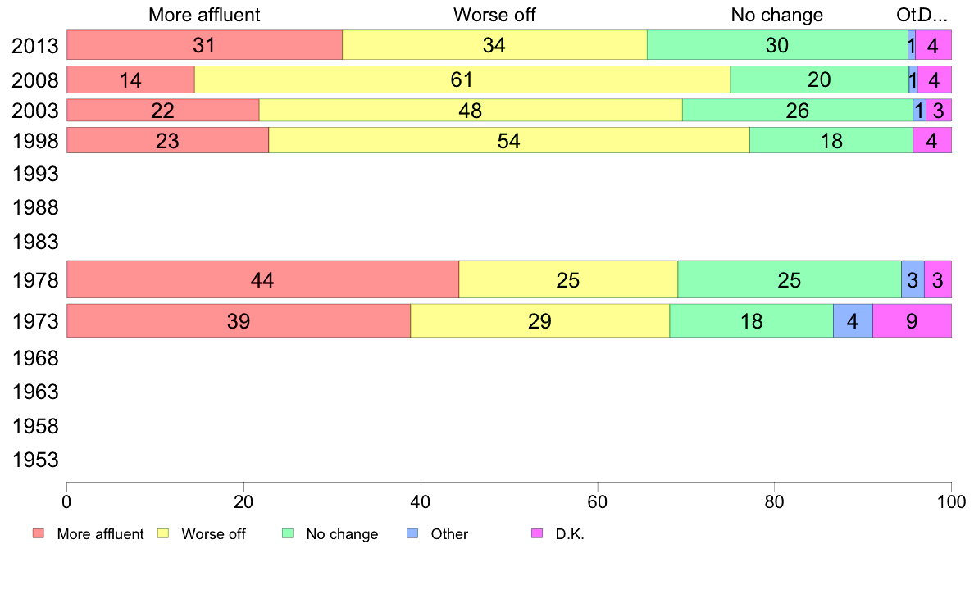Viewport: 974px width, 603px height.
Task: Click the magenta D.K. legend swatch
Action: 537,533
